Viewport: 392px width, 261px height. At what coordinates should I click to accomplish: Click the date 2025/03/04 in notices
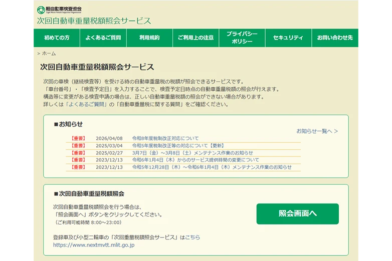pyautogui.click(x=109, y=145)
